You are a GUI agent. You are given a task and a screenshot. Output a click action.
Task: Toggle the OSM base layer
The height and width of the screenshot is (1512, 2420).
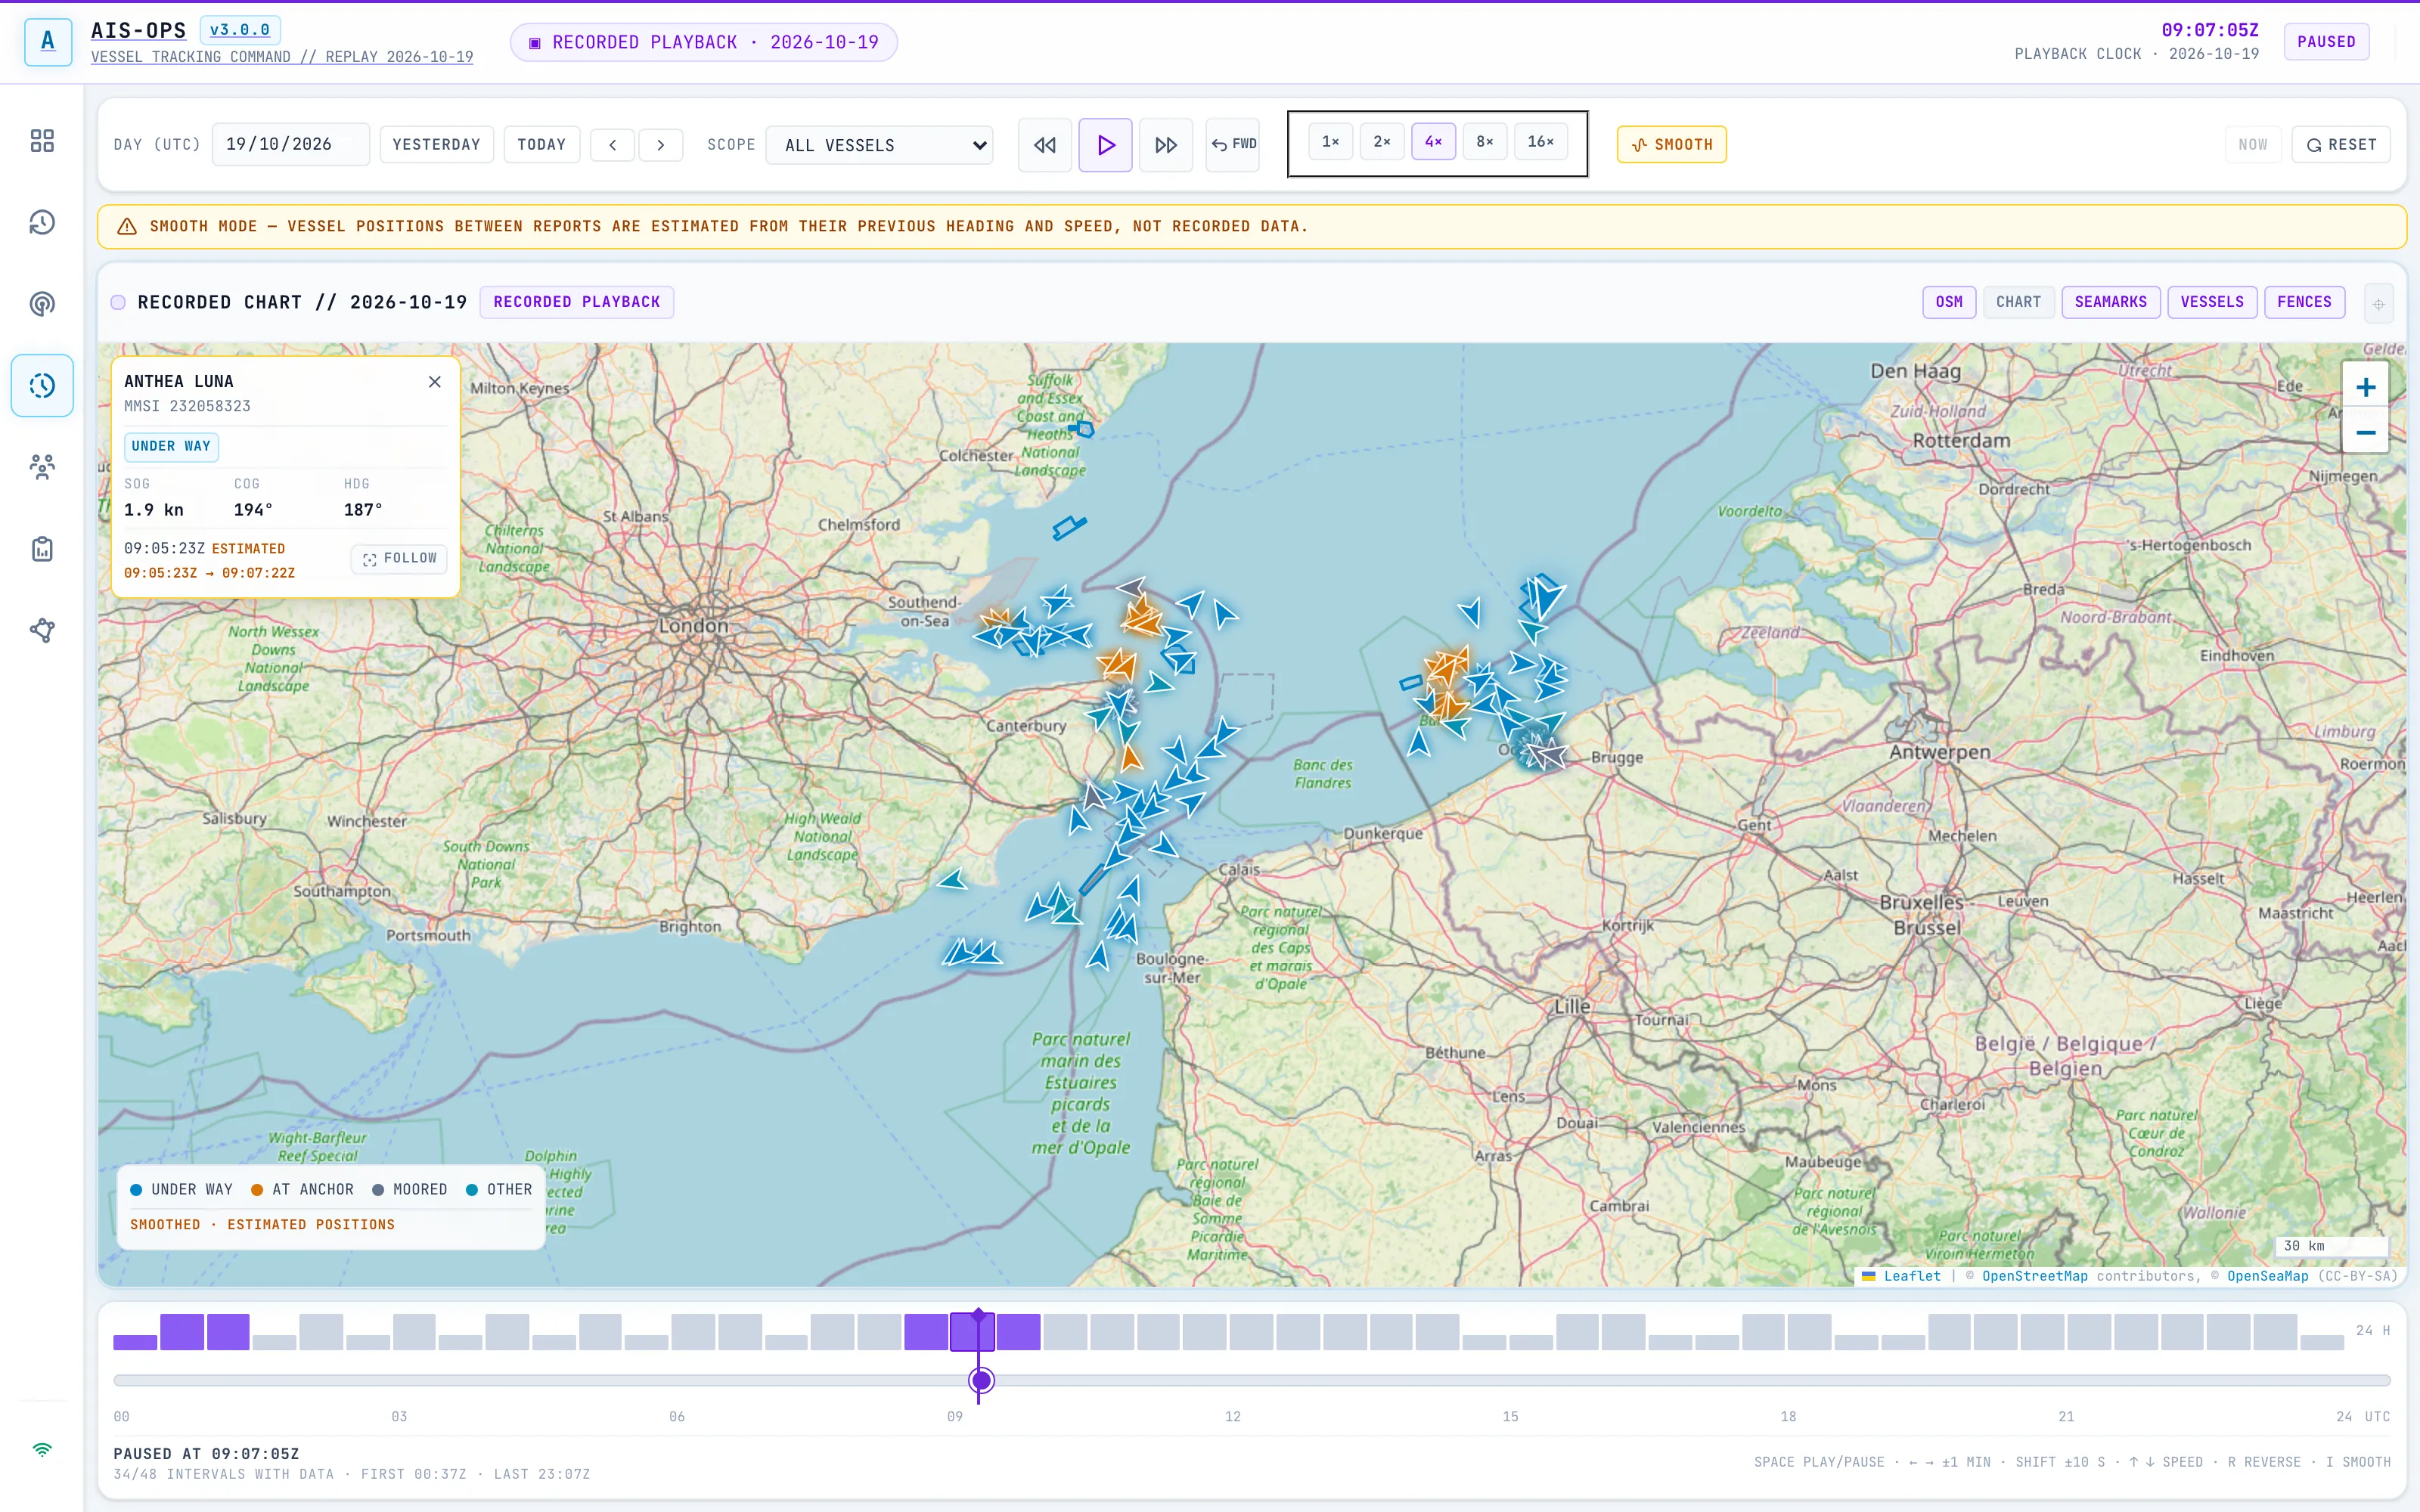pos(1949,302)
